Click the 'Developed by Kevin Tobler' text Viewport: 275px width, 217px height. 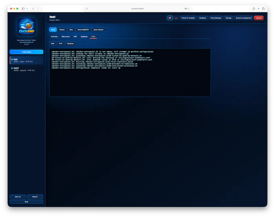[26, 40]
